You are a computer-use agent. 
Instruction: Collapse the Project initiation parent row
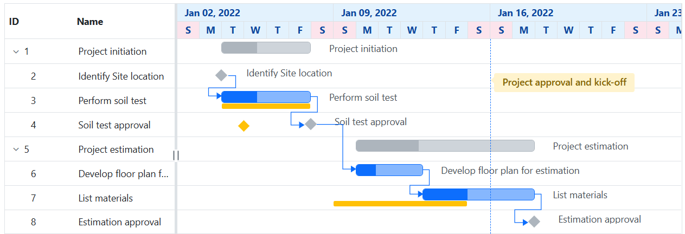[x=16, y=51]
